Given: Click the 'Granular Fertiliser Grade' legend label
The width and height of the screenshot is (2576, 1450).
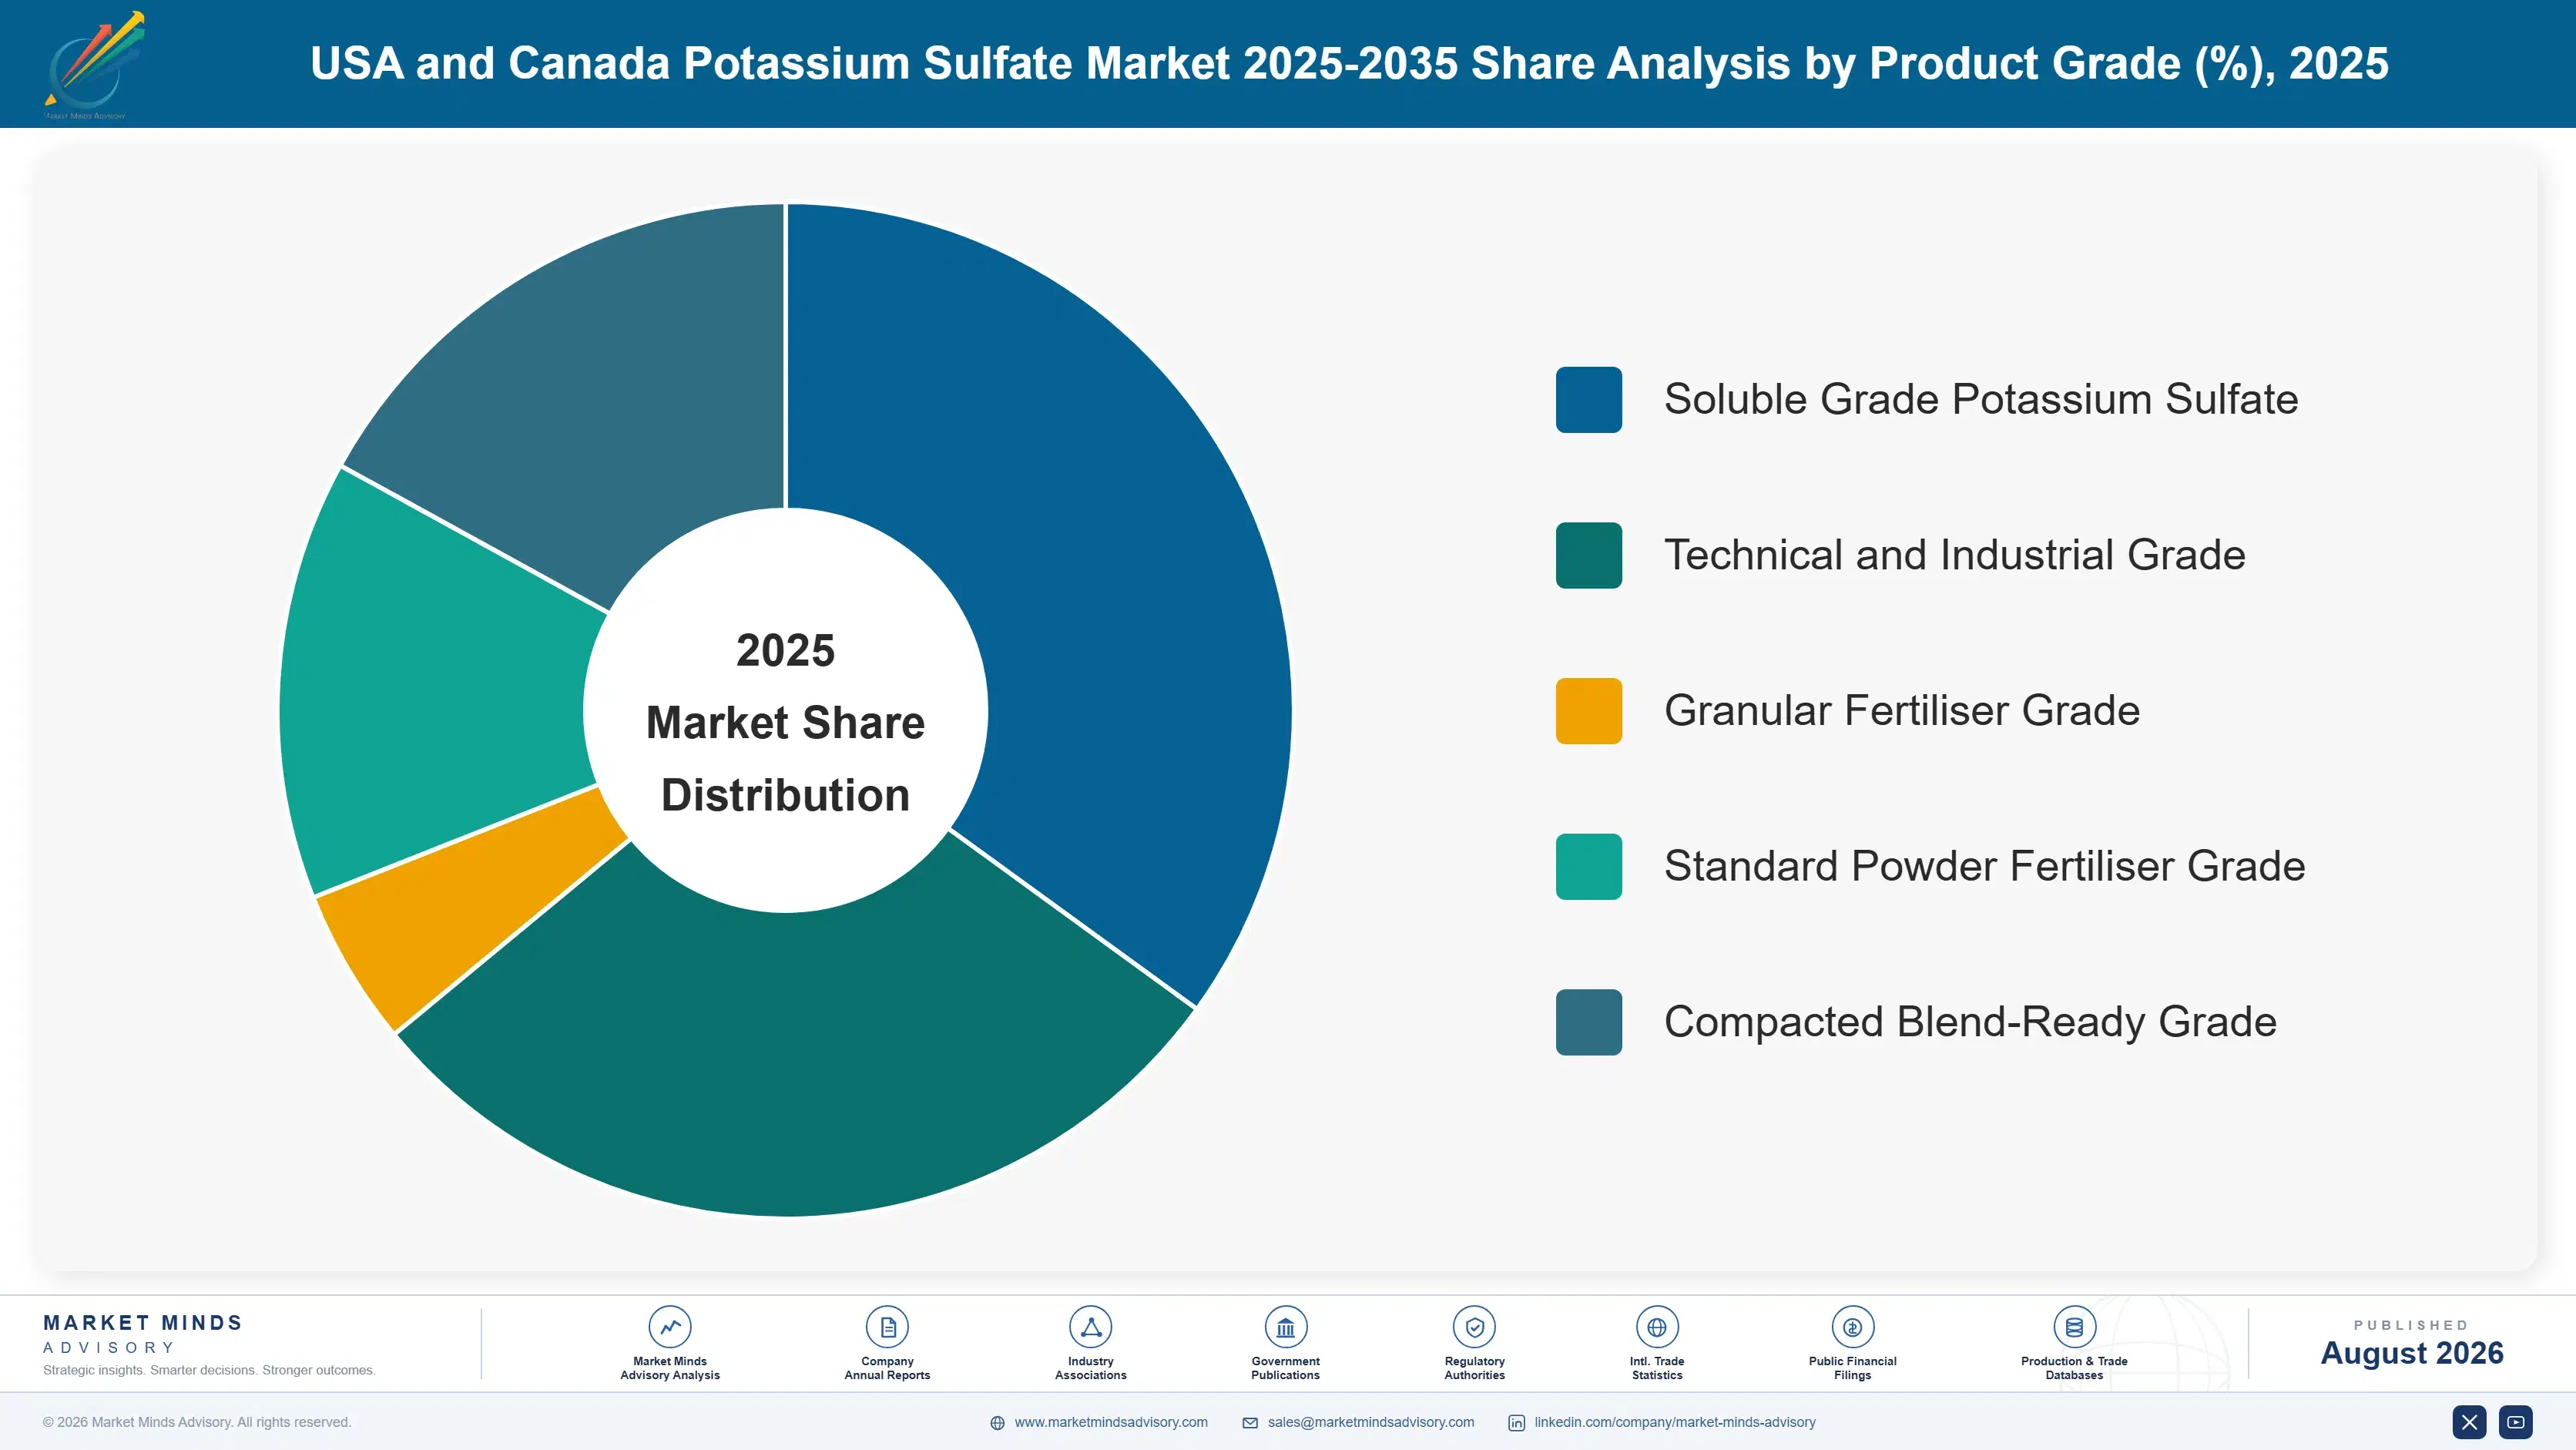Looking at the screenshot, I should [1902, 711].
